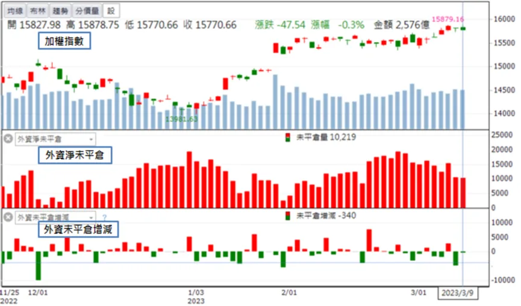
Task: Click the high price 高 15878.75
Action: [92, 25]
